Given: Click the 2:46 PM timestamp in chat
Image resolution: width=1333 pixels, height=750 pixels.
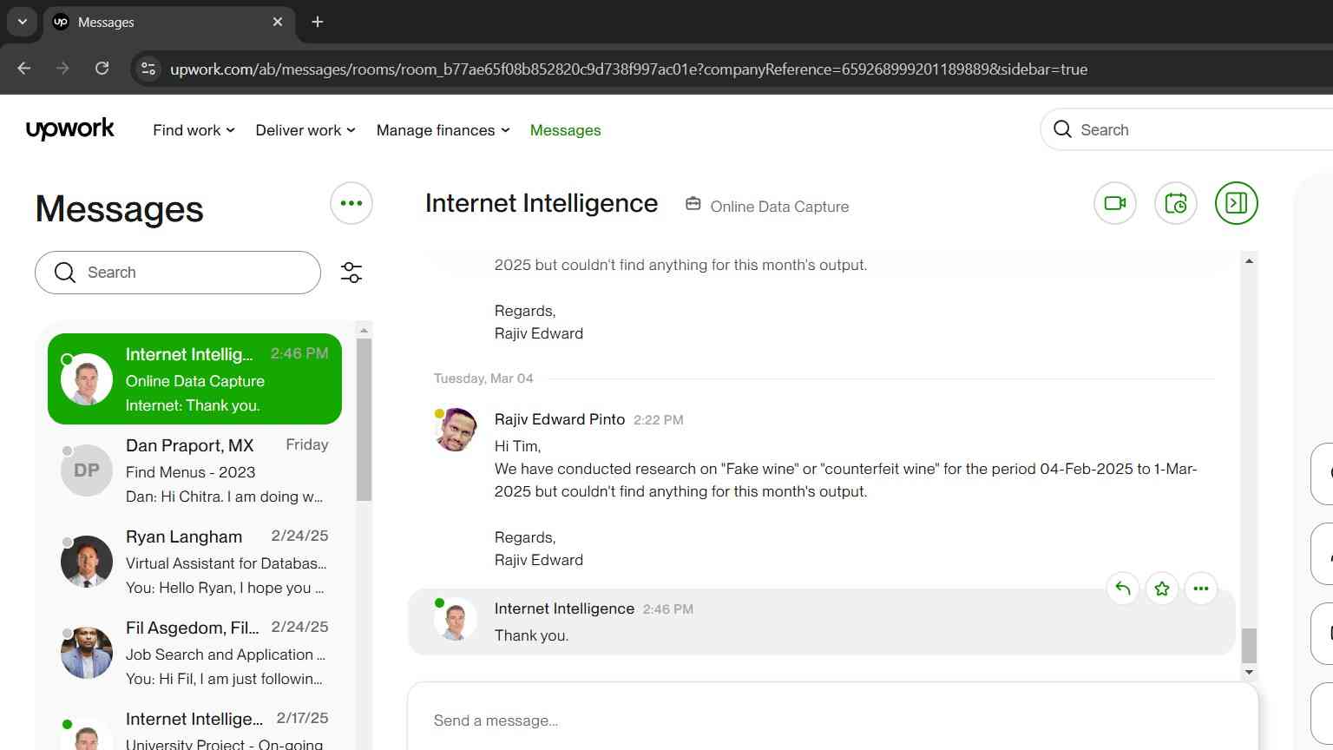Looking at the screenshot, I should click(668, 609).
